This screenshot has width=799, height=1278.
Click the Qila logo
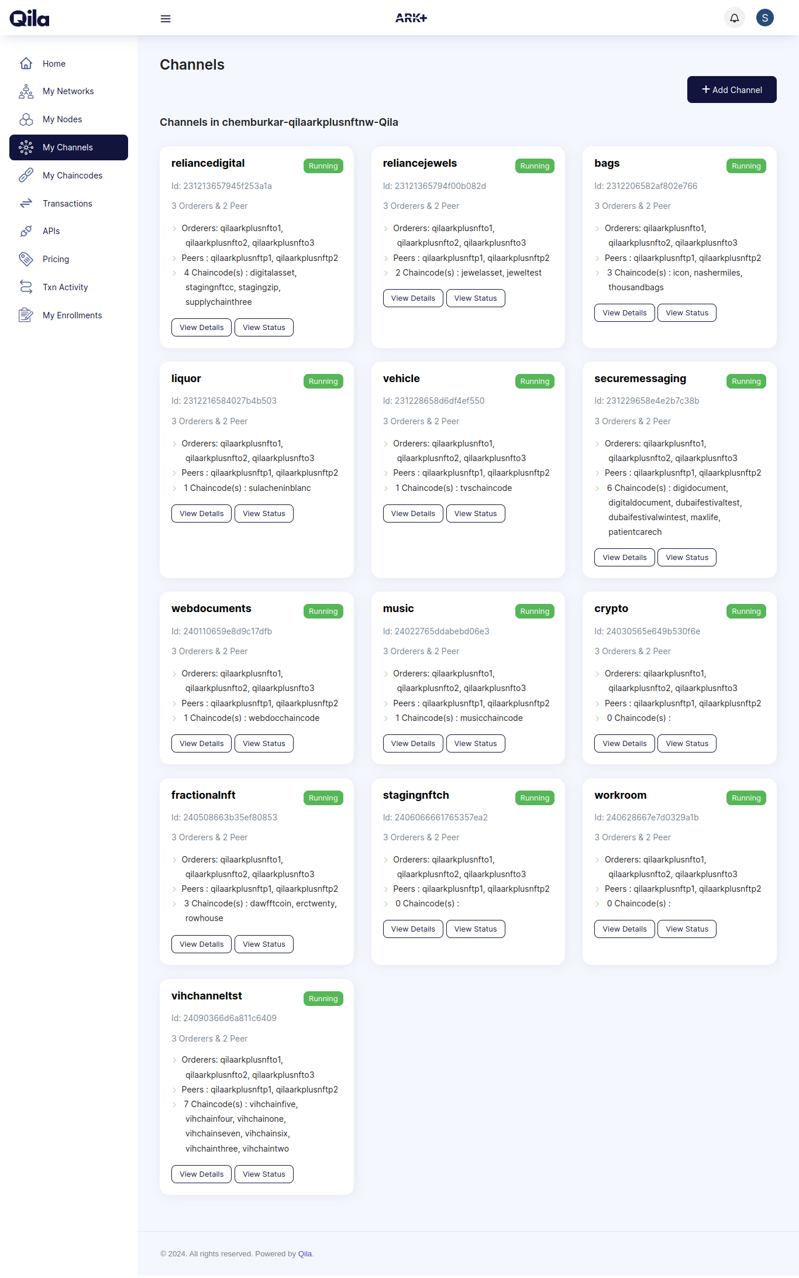pos(29,18)
